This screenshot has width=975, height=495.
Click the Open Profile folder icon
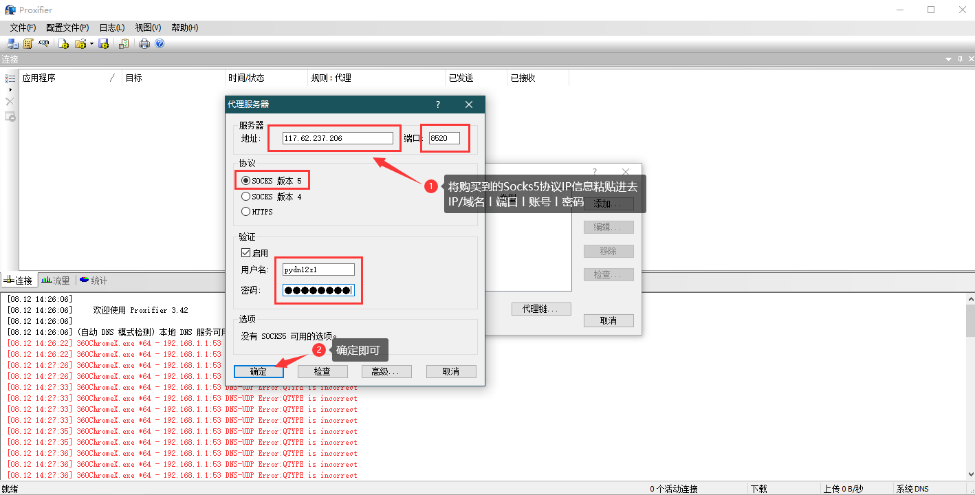point(80,43)
